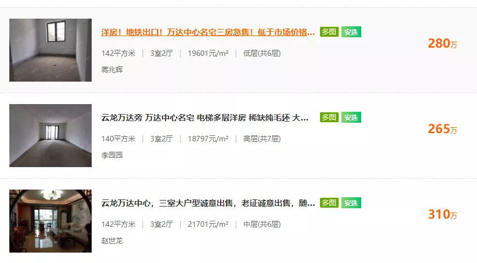Open the orange listing title 洋房！地铁出口
The image size is (477, 263).
pyautogui.click(x=208, y=32)
